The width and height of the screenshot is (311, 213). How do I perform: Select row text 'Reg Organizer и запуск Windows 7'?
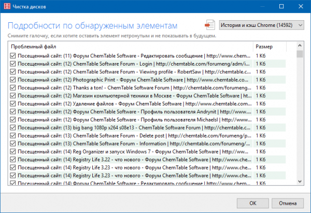coord(111,151)
